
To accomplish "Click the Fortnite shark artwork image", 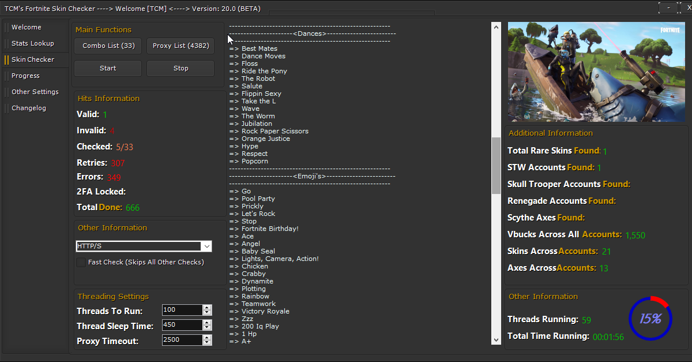I will coord(596,72).
